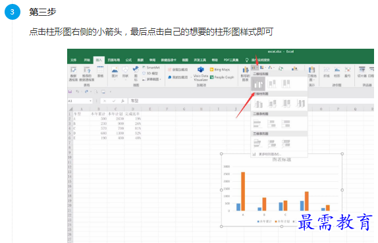378x243 pixels.
Task: Click the Icons (图标) insert button
Action: [x=136, y=74]
